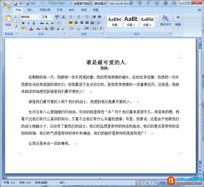Switch to 插入 (Insert) tab
Viewport: 204px width, 187px height.
pos(30,10)
